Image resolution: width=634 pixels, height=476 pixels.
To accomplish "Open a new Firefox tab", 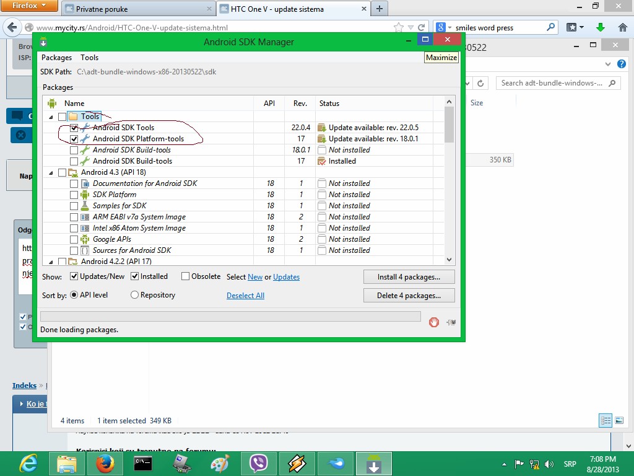I will tap(380, 9).
